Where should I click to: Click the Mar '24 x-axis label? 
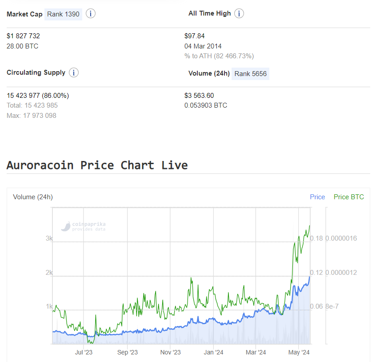tap(256, 352)
